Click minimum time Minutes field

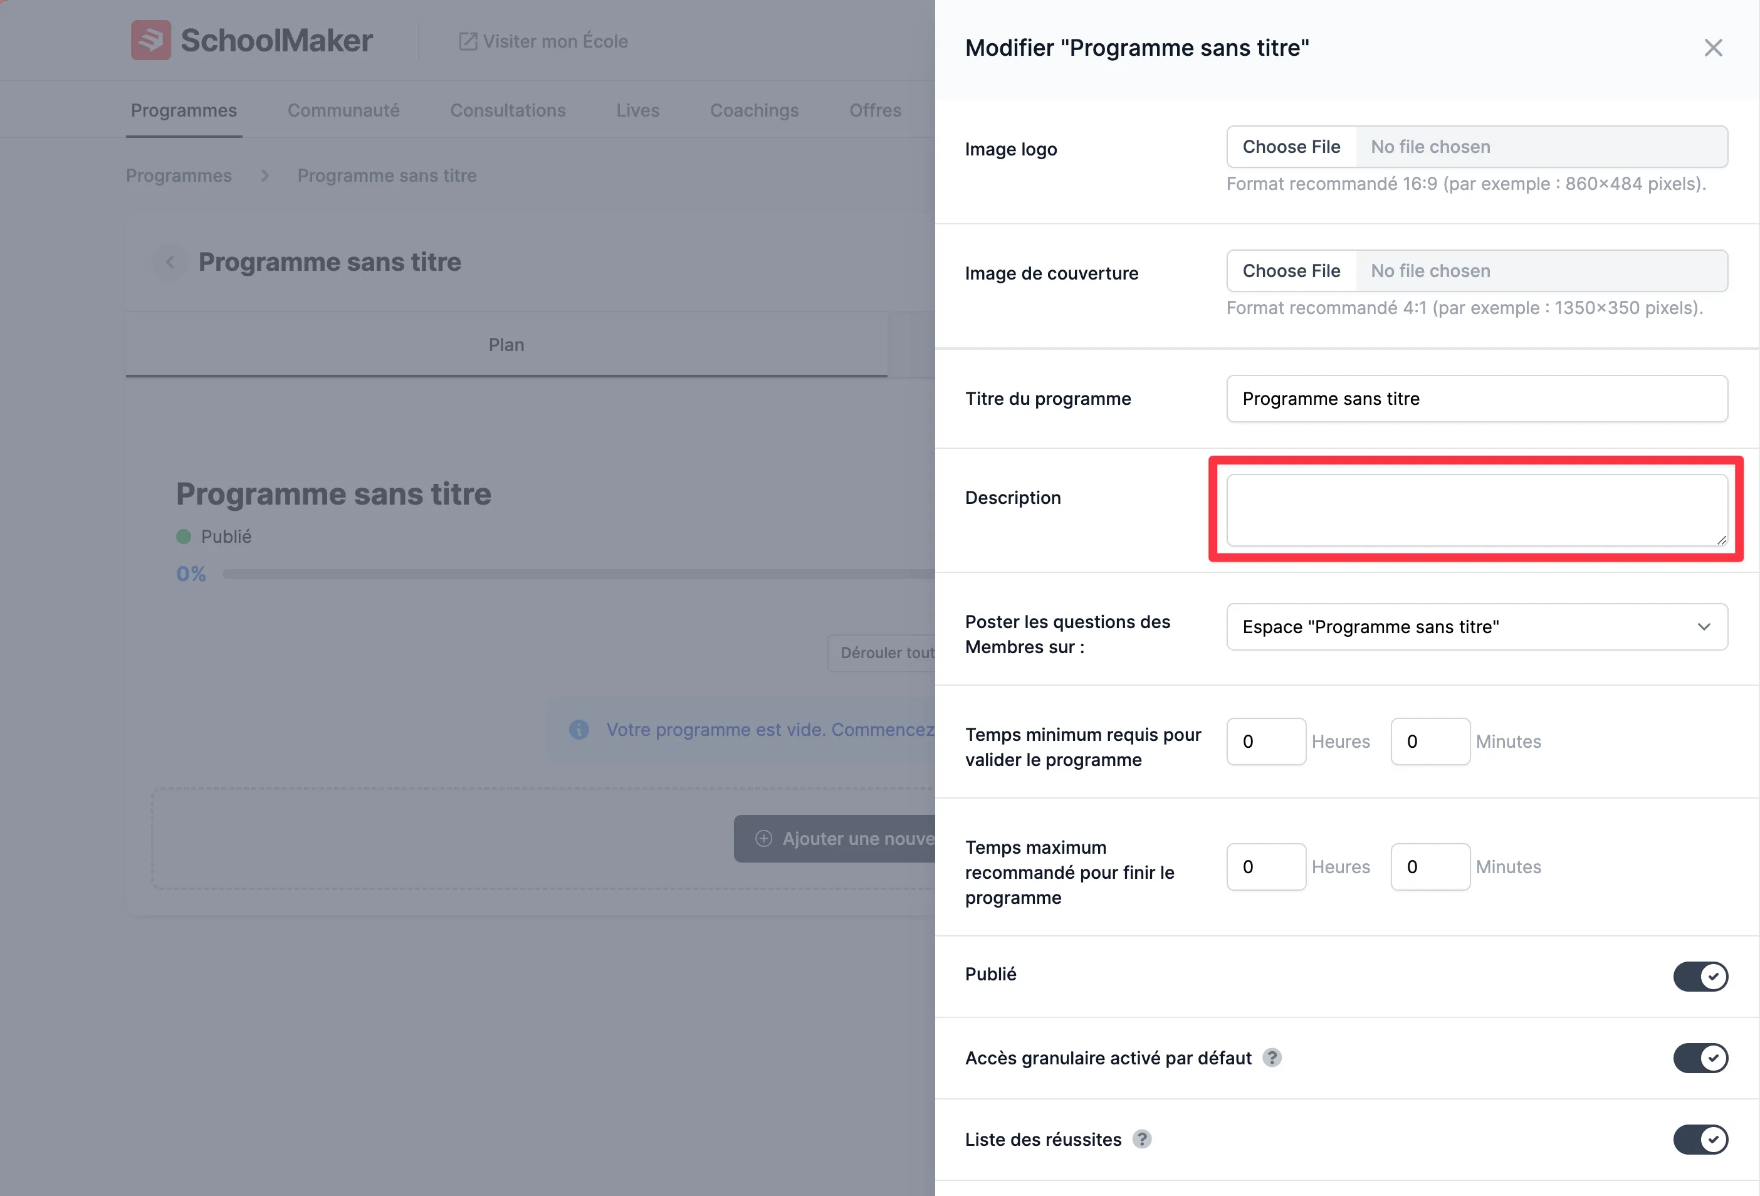point(1430,742)
